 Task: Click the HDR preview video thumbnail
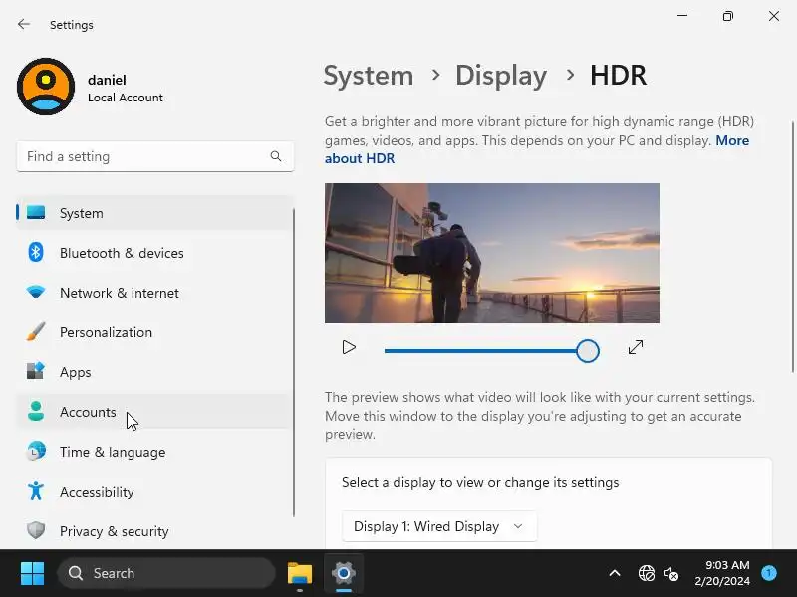[x=492, y=253]
